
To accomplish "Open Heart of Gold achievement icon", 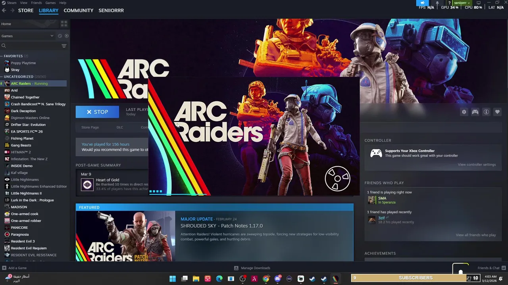I will click(x=87, y=184).
